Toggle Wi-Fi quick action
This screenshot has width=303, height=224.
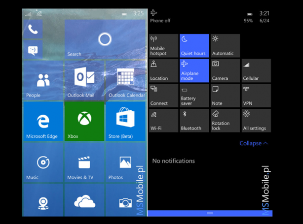click(x=163, y=121)
